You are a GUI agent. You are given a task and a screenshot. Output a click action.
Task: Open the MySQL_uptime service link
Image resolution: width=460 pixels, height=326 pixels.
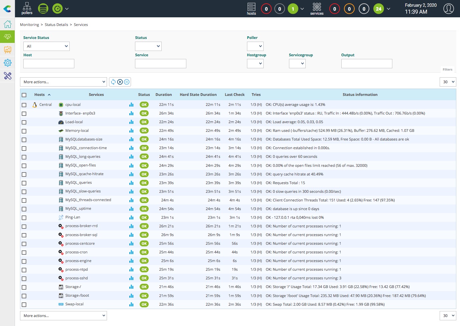[x=78, y=209]
